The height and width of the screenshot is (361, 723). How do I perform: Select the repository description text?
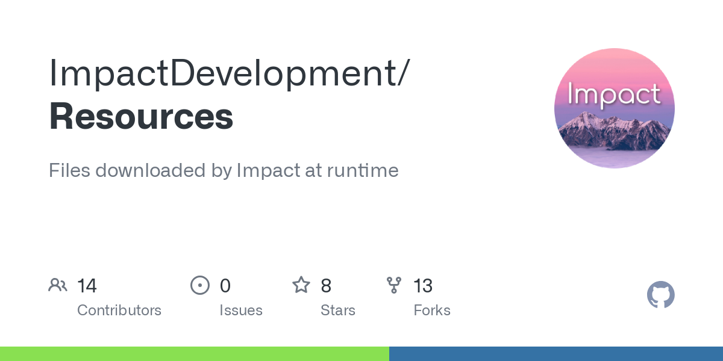(224, 170)
